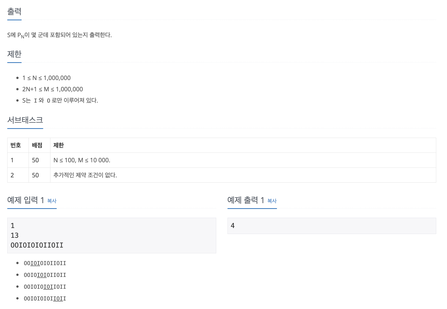Select the 제한 section heading
The width and height of the screenshot is (447, 309).
pos(14,54)
